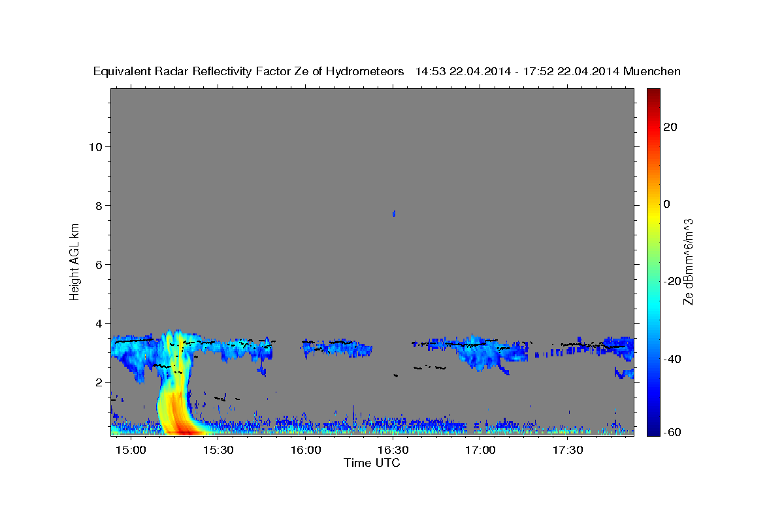784x523 pixels.
Task: Click the red precipitation core at ground near 15:20
Action: (184, 431)
